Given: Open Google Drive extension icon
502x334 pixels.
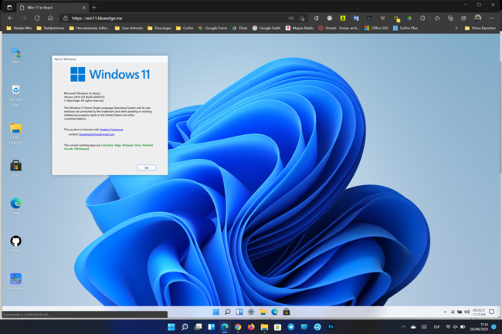Looking at the screenshot, I should (409, 19).
